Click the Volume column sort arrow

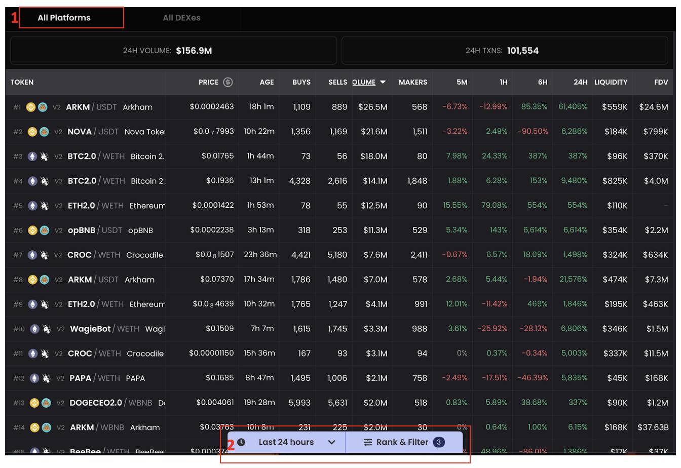383,82
